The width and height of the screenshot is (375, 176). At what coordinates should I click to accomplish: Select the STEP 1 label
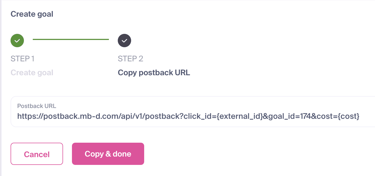click(22, 59)
